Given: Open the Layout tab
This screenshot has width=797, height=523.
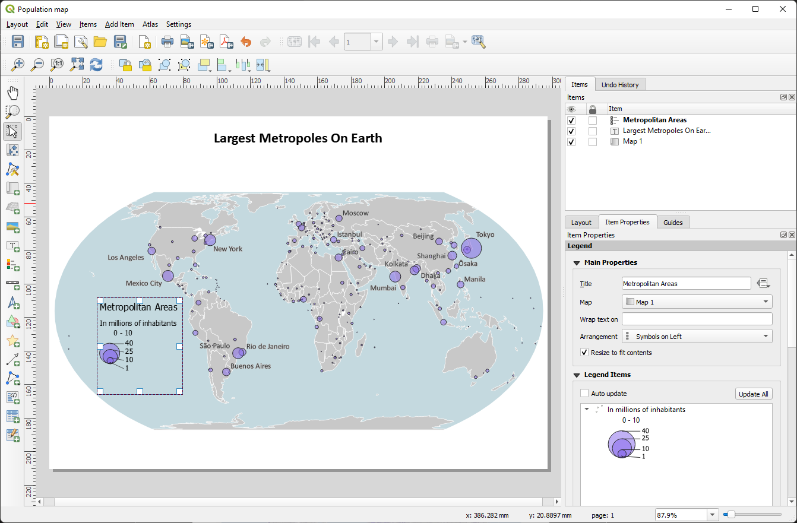Looking at the screenshot, I should (x=581, y=223).
